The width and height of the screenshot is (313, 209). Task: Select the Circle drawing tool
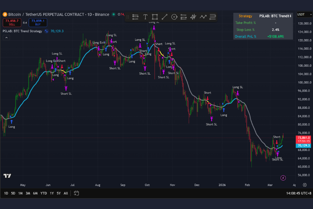(174, 17)
